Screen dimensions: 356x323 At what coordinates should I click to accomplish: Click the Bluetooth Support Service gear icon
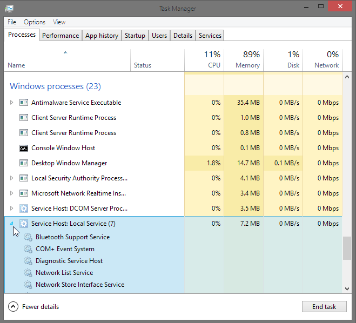coord(28,237)
